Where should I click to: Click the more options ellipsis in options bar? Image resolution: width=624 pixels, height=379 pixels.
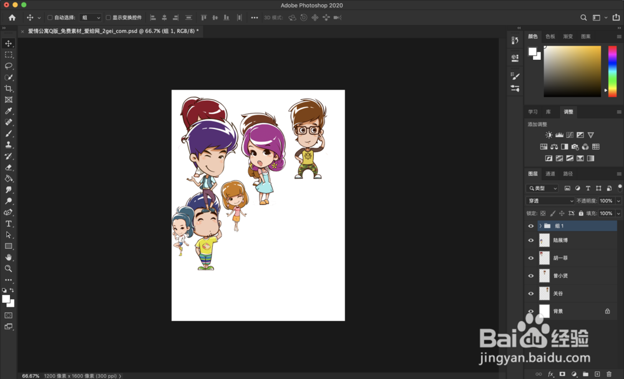coord(255,17)
